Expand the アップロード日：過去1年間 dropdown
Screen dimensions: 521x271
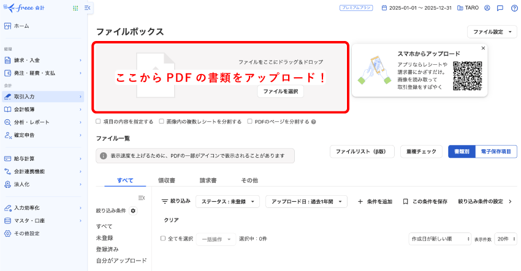click(x=309, y=201)
